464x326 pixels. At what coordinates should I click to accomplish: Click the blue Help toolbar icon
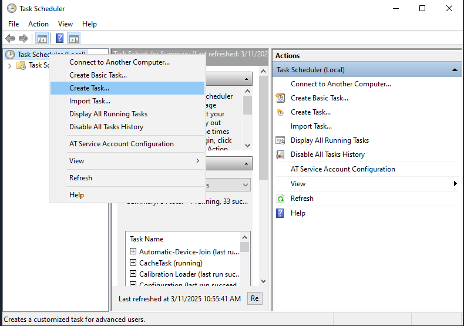(x=59, y=39)
